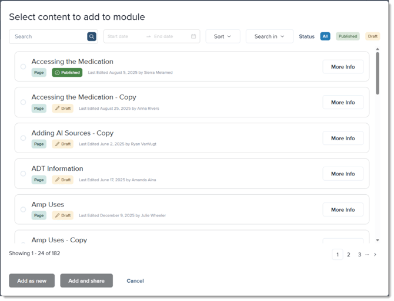Click the Published checkmark badge on Accessing the Medication
Image resolution: width=394 pixels, height=301 pixels.
pyautogui.click(x=67, y=72)
